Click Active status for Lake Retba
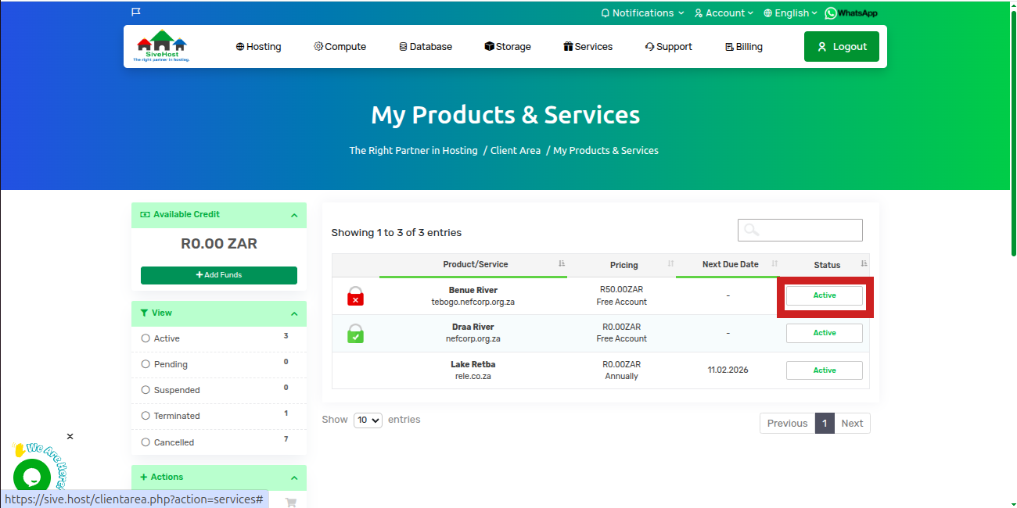This screenshot has height=508, width=1017. [825, 370]
